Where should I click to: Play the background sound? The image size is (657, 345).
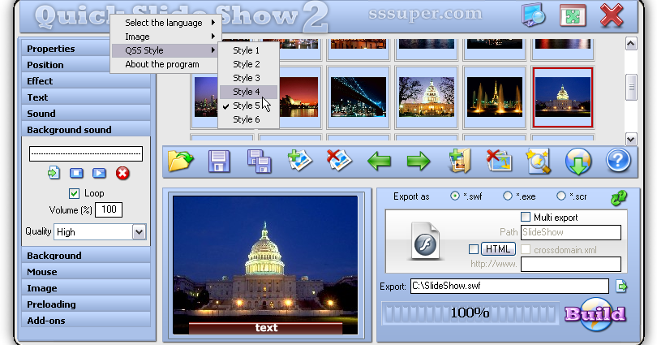click(x=99, y=173)
